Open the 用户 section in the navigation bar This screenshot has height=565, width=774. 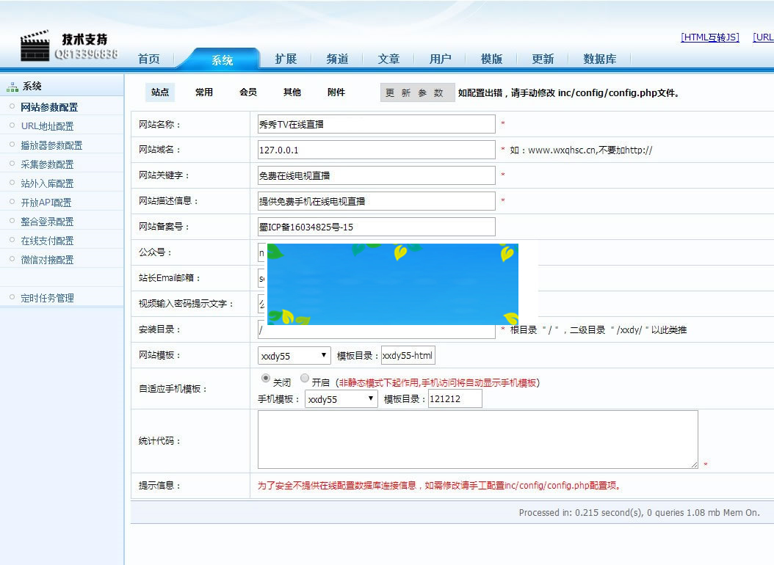click(440, 59)
